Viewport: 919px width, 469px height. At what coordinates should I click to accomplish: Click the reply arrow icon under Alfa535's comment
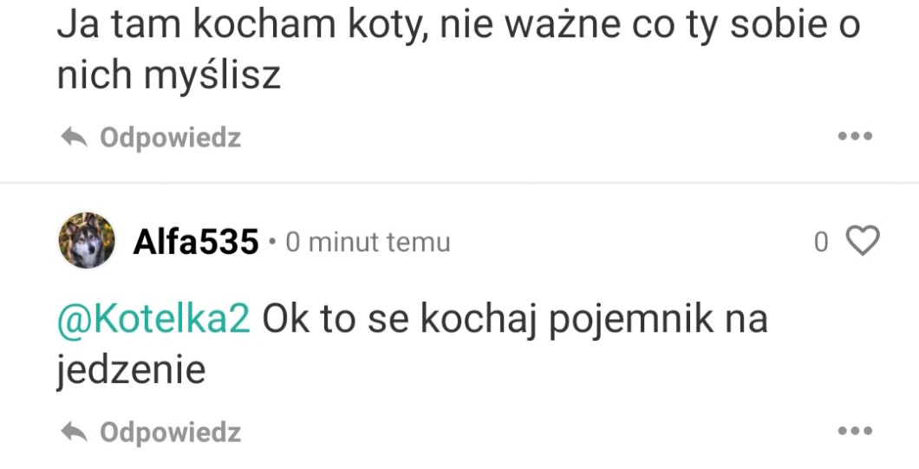(75, 433)
